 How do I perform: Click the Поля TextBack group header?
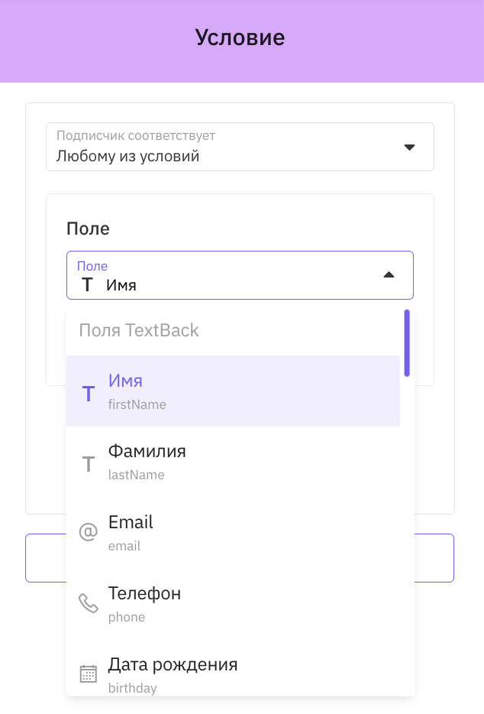click(x=139, y=330)
